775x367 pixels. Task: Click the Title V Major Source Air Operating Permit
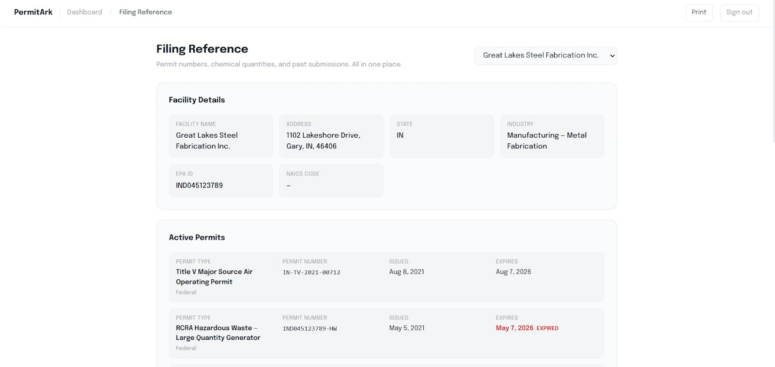pyautogui.click(x=214, y=277)
